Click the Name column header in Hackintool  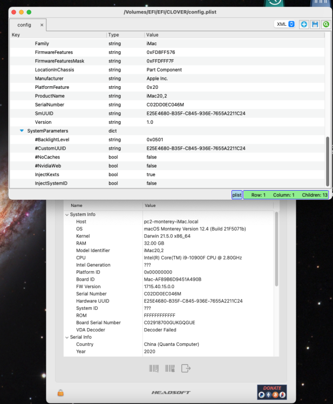point(77,205)
